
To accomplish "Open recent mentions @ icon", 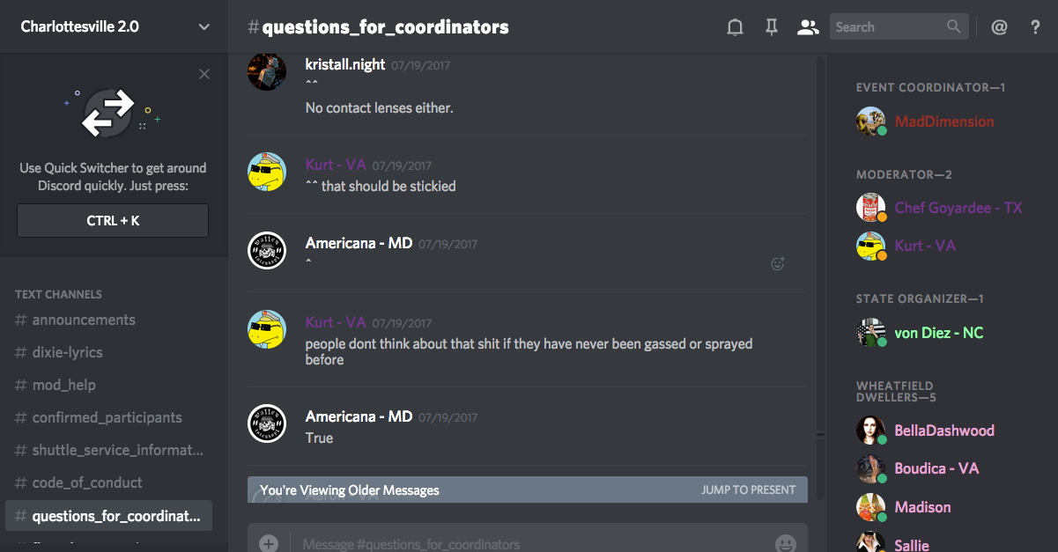I will click(x=999, y=27).
